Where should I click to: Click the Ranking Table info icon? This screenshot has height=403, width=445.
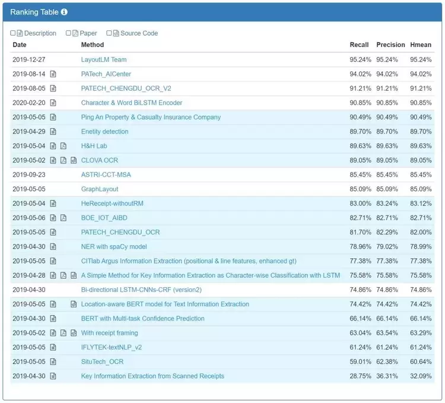tap(64, 12)
